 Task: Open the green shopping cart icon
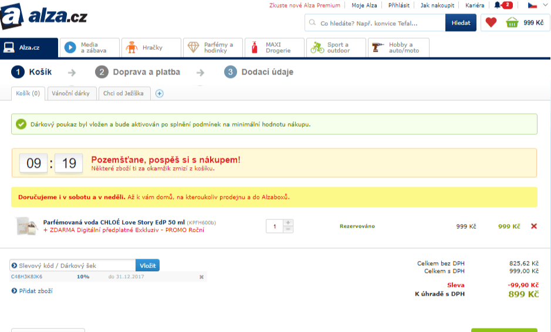click(x=512, y=23)
